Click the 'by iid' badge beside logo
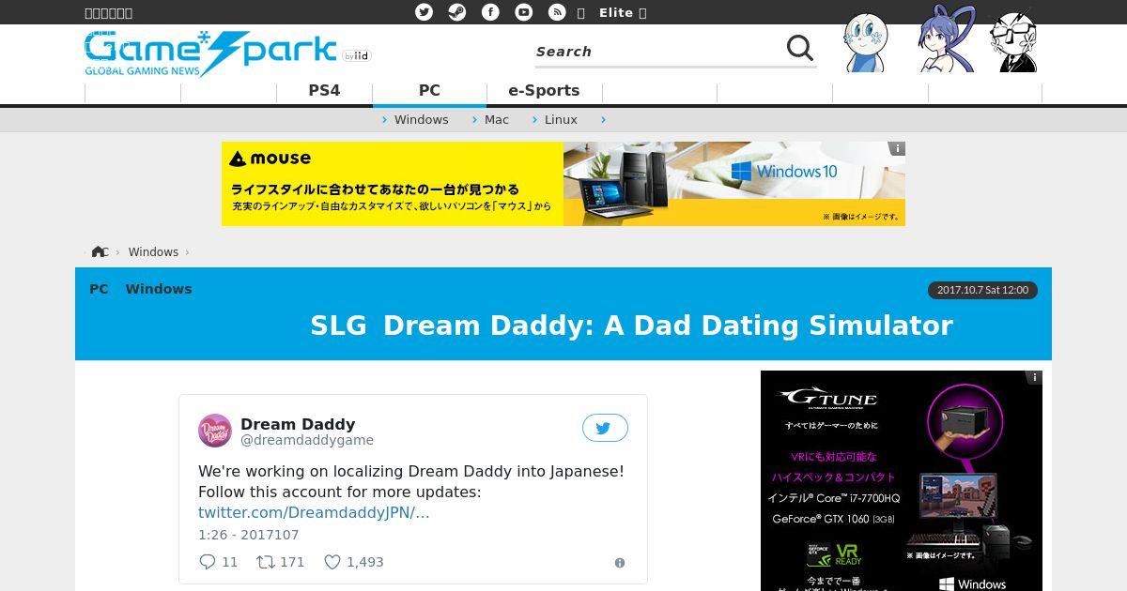This screenshot has height=591, width=1127. click(357, 56)
